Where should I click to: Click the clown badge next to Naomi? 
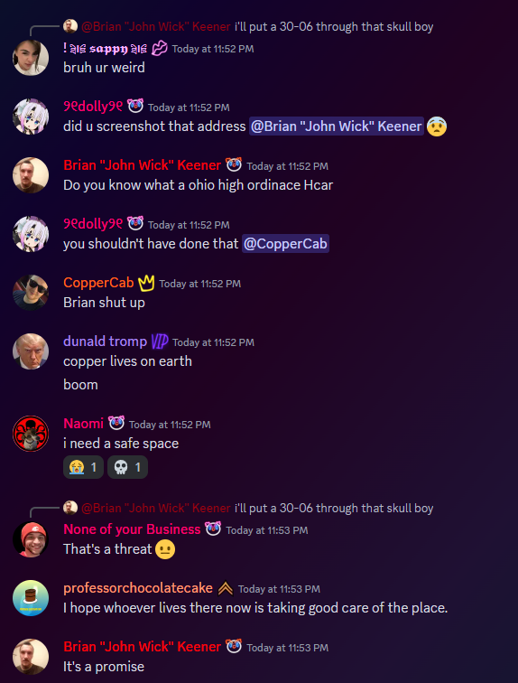pyautogui.click(x=116, y=424)
